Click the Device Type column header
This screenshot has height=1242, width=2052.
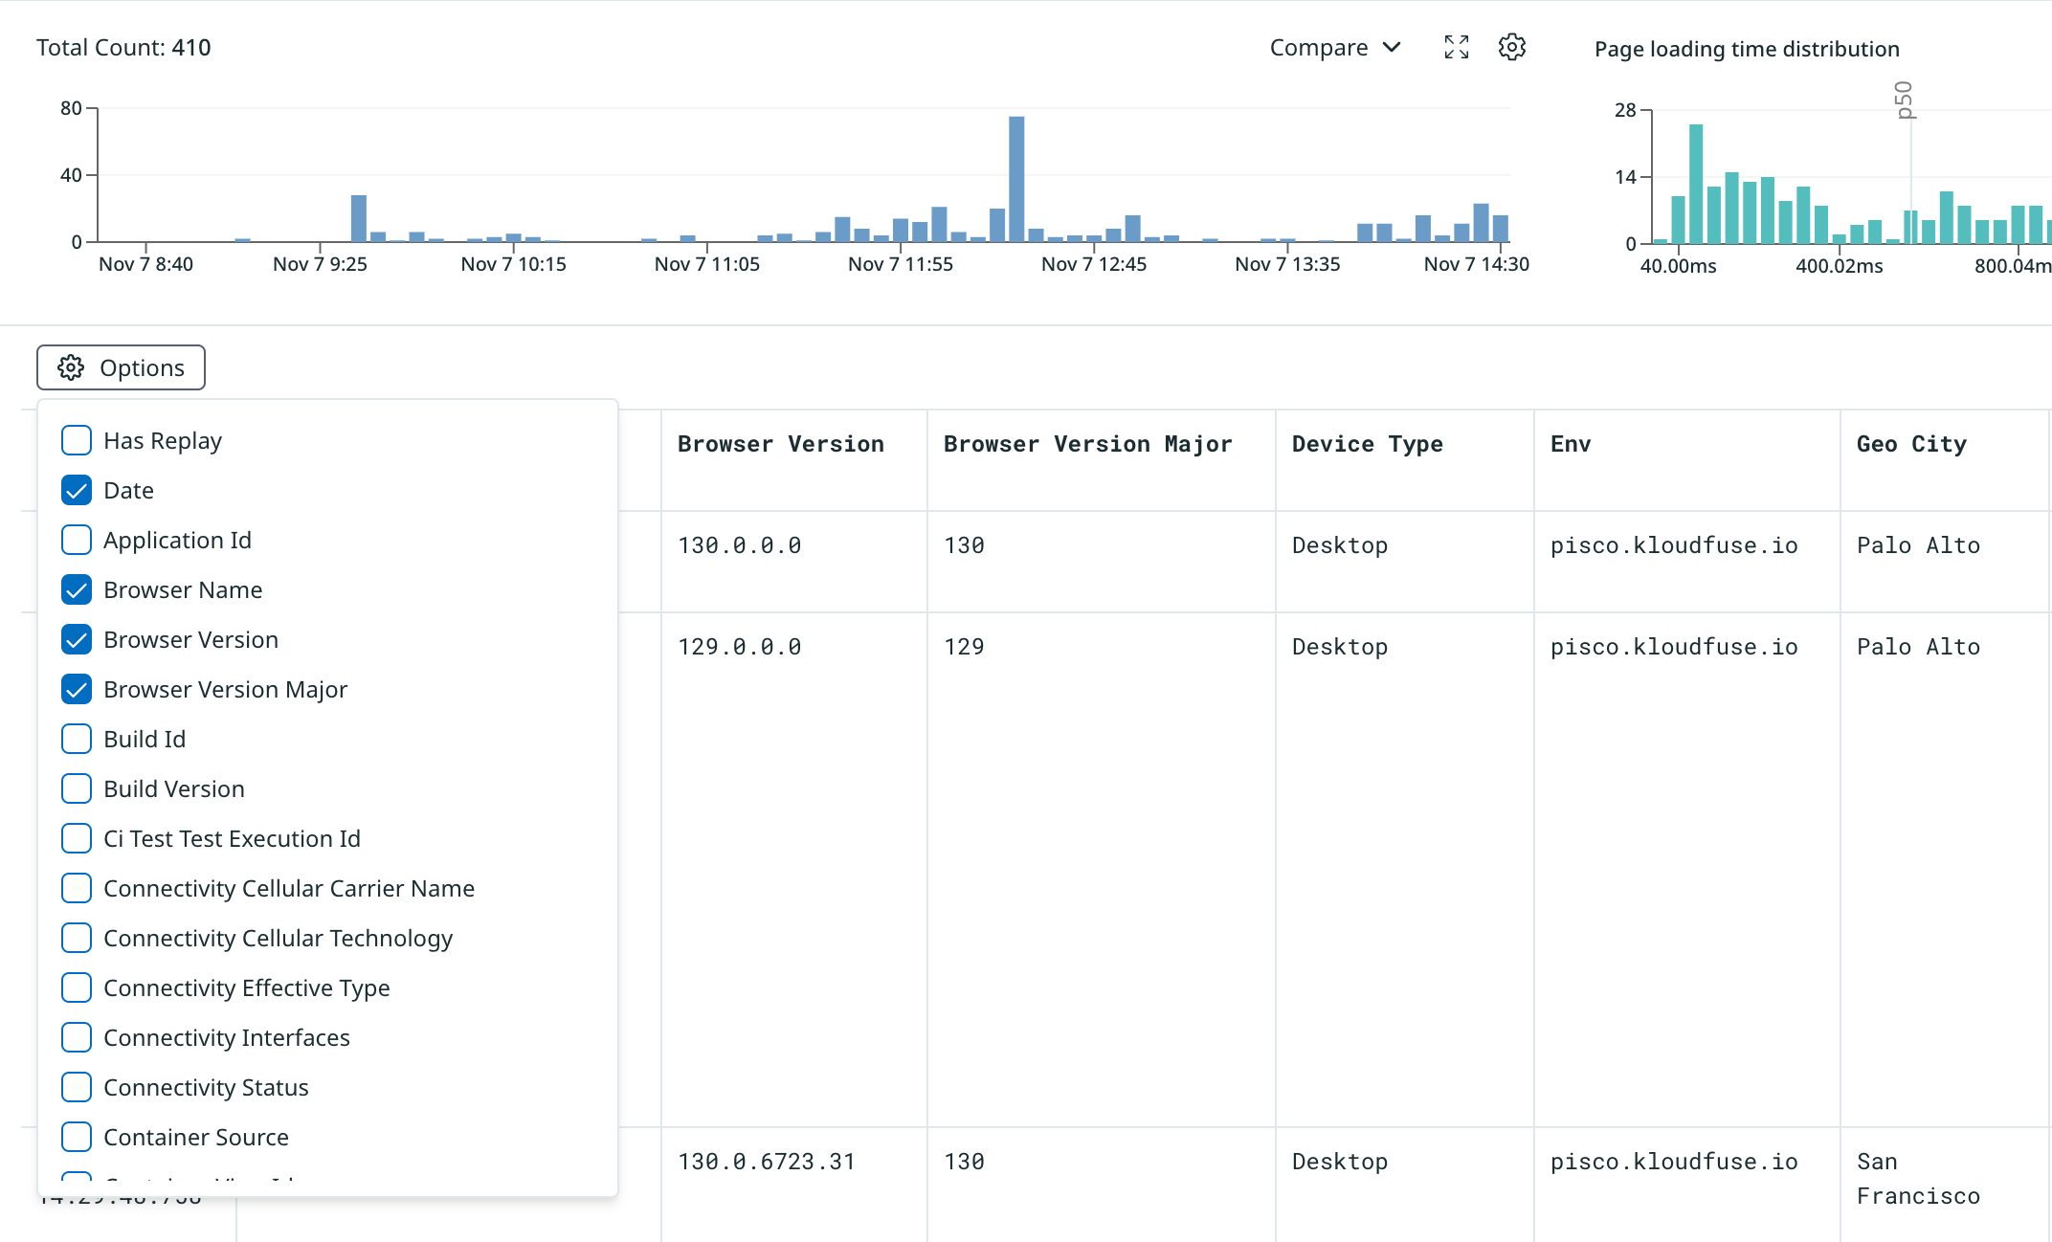(1367, 444)
